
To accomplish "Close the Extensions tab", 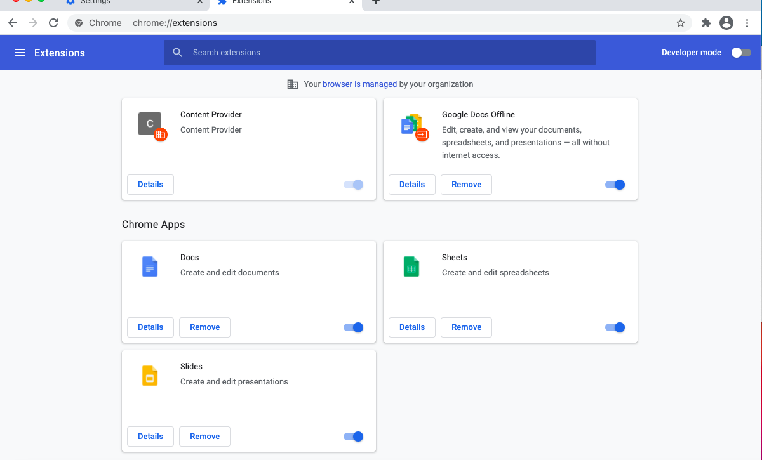I will (x=352, y=2).
